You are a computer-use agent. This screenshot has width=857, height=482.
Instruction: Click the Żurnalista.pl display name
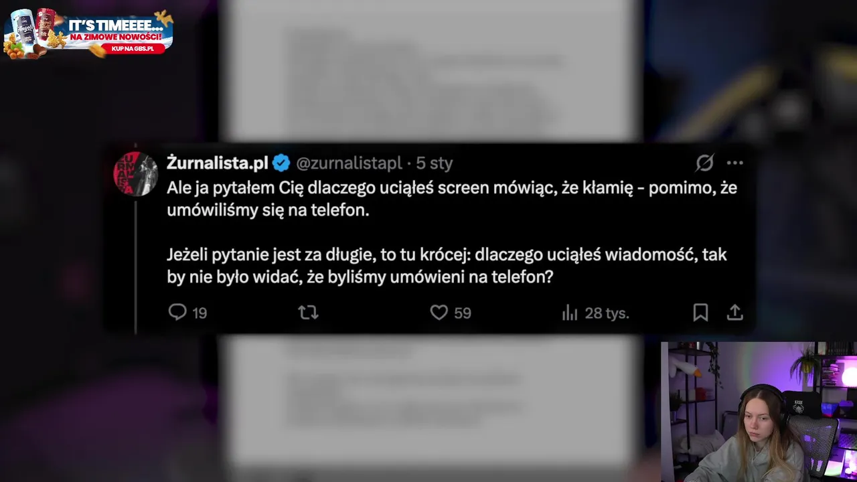click(218, 163)
